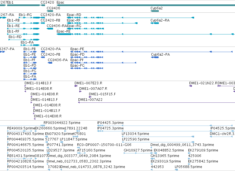Image resolution: width=235 pixels, height=171 pixels.
Task: Select the GH13965.5prime EST label
Action: point(165,156)
